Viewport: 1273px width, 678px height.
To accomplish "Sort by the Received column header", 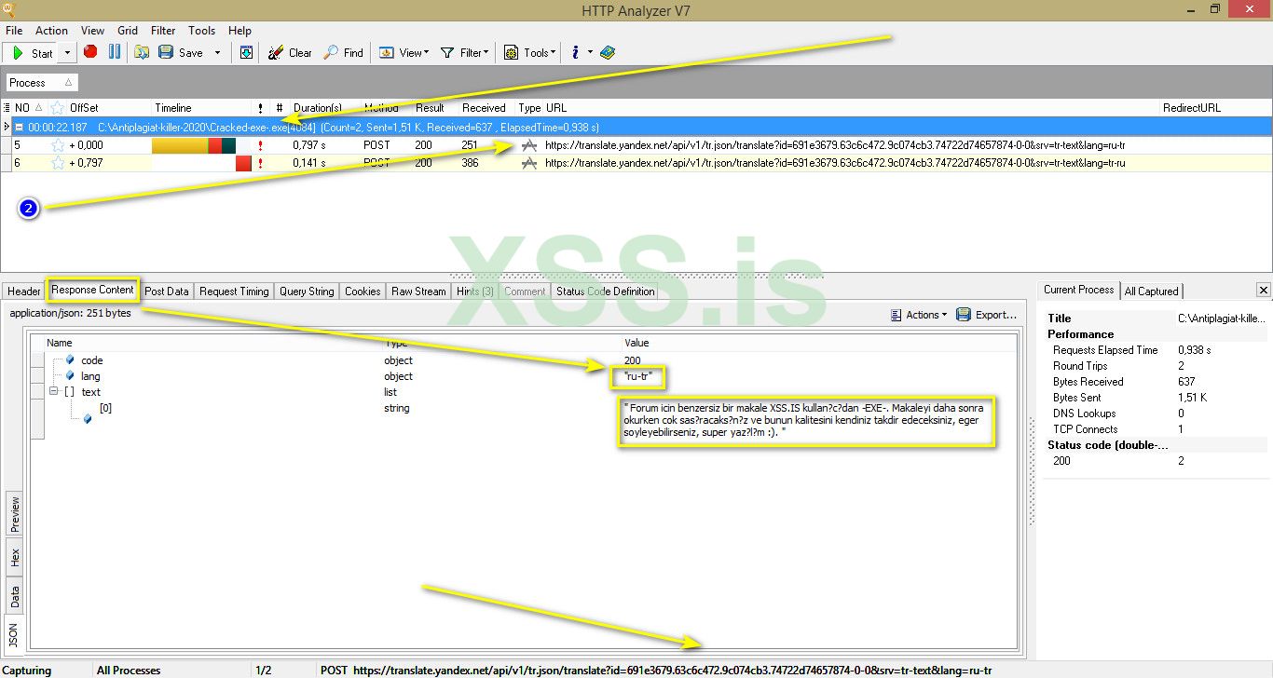I will 484,108.
